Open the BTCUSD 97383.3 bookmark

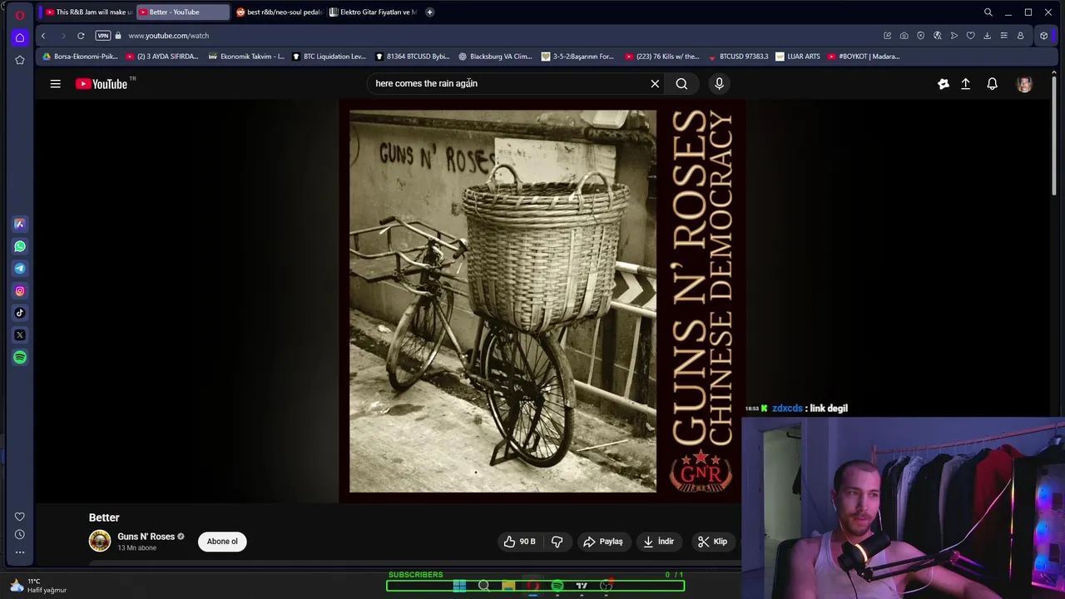click(x=738, y=57)
